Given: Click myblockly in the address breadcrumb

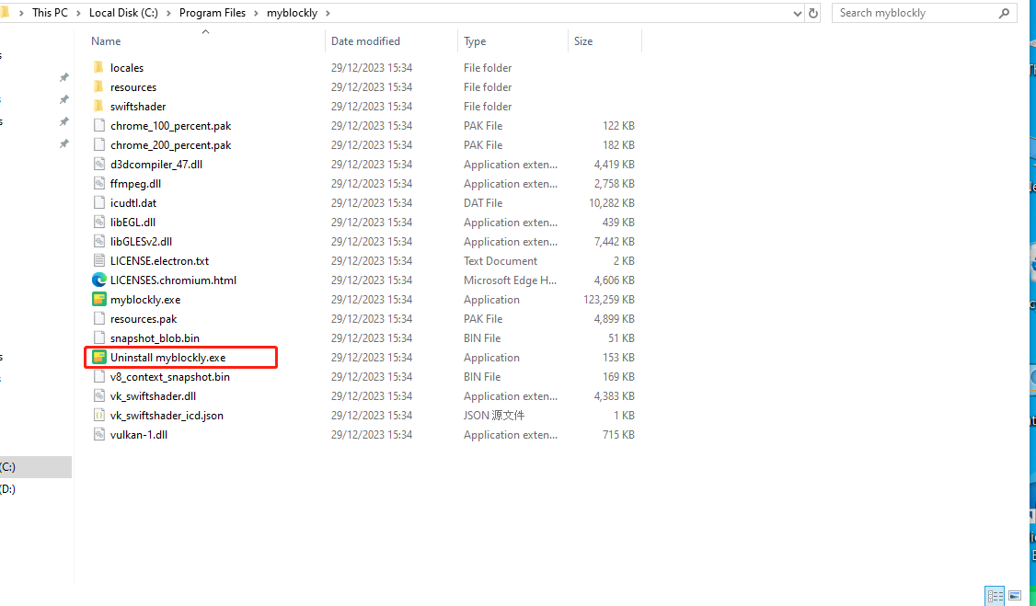Looking at the screenshot, I should coord(292,13).
